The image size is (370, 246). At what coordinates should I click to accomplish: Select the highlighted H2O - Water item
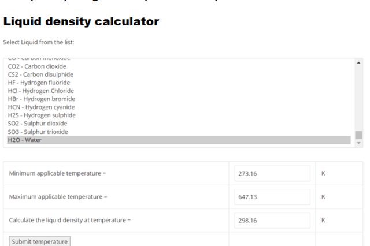179,140
